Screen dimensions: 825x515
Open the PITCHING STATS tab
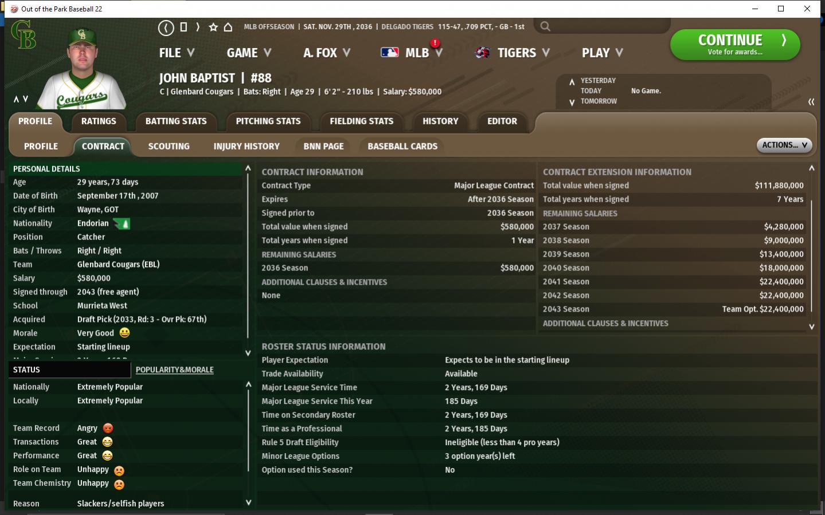pos(268,121)
